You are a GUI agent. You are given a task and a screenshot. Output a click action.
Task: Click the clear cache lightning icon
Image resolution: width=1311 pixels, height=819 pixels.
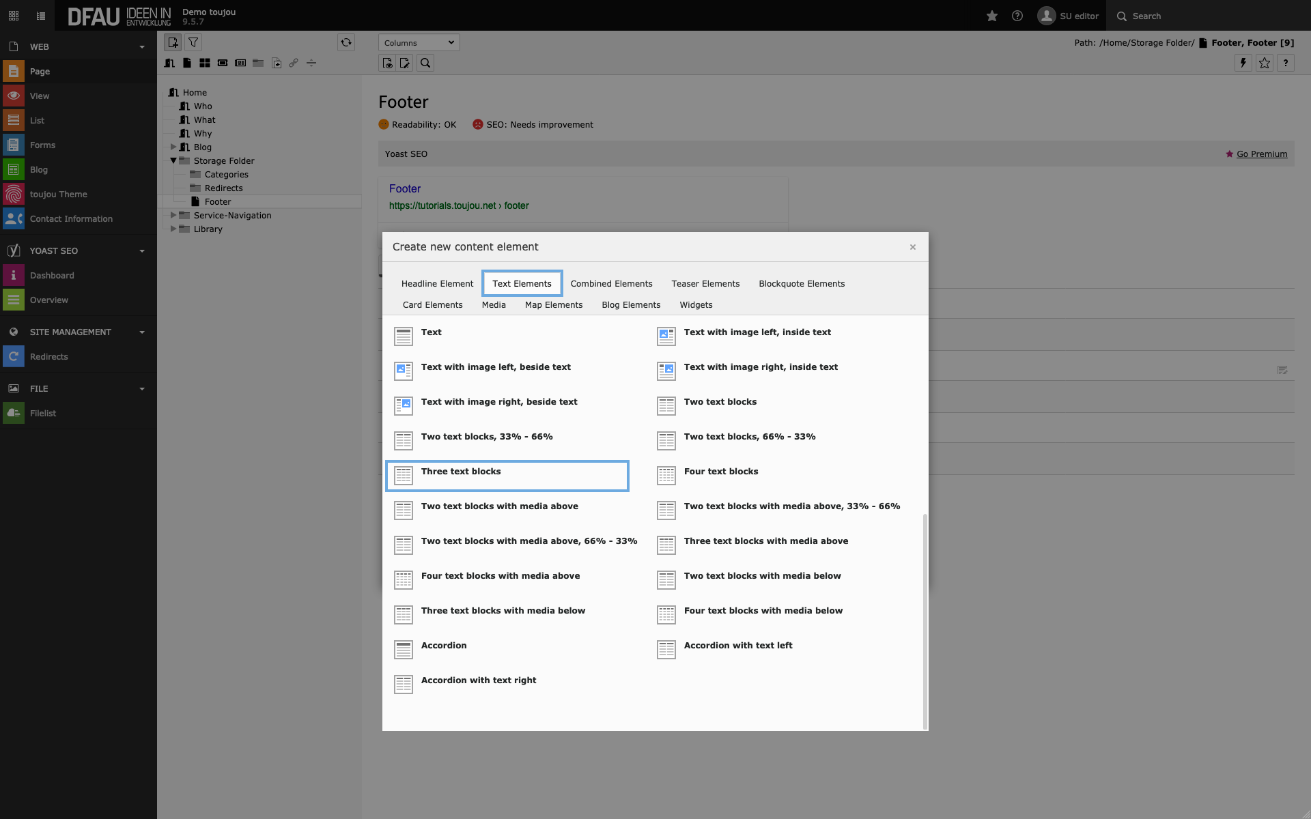click(1243, 63)
